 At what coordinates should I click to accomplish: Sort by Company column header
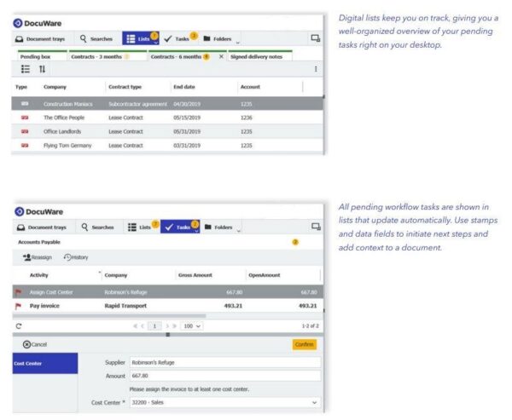coord(55,87)
